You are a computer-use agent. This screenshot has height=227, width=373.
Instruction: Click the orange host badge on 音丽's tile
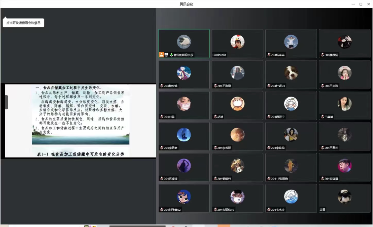(x=162, y=55)
